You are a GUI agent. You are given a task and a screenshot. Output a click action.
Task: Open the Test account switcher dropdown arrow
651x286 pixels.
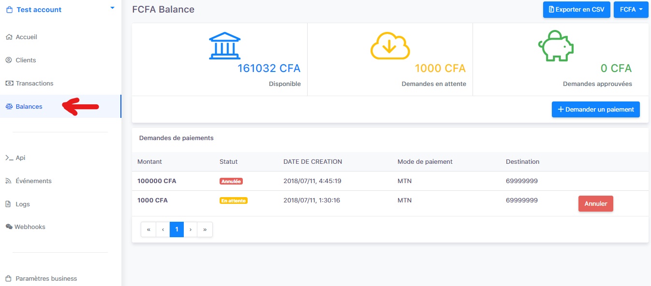(113, 8)
